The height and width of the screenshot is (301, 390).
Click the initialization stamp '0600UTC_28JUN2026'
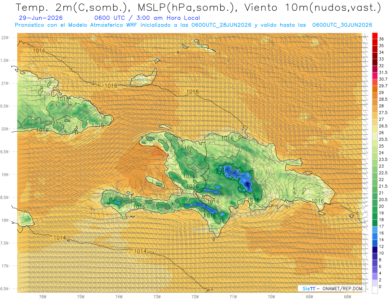221,25
